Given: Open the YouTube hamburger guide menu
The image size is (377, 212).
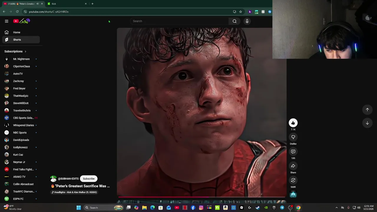Looking at the screenshot, I should 6,21.
